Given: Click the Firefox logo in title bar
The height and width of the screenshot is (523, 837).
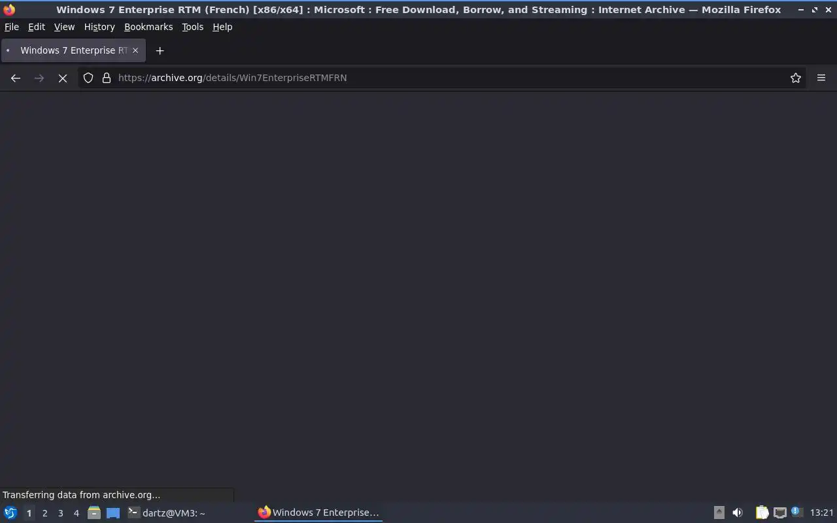Looking at the screenshot, I should 9,9.
